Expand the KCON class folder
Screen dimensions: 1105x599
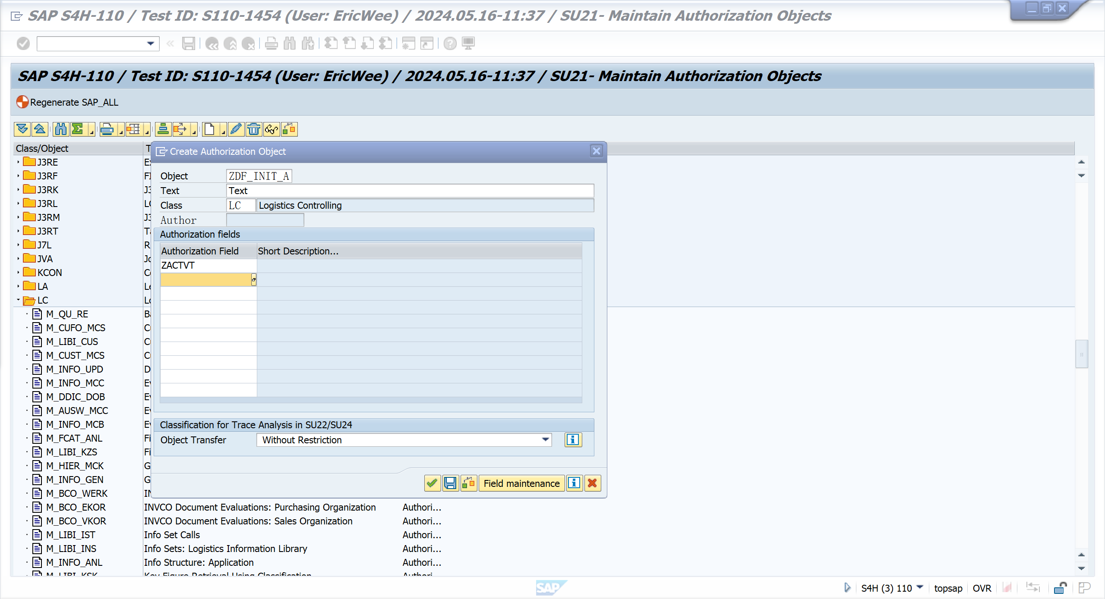pyautogui.click(x=18, y=273)
